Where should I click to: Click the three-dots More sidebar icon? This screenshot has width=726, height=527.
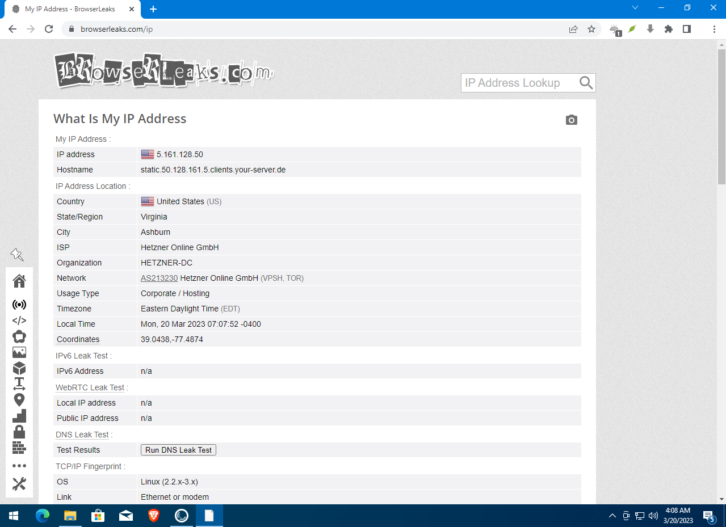pyautogui.click(x=19, y=466)
